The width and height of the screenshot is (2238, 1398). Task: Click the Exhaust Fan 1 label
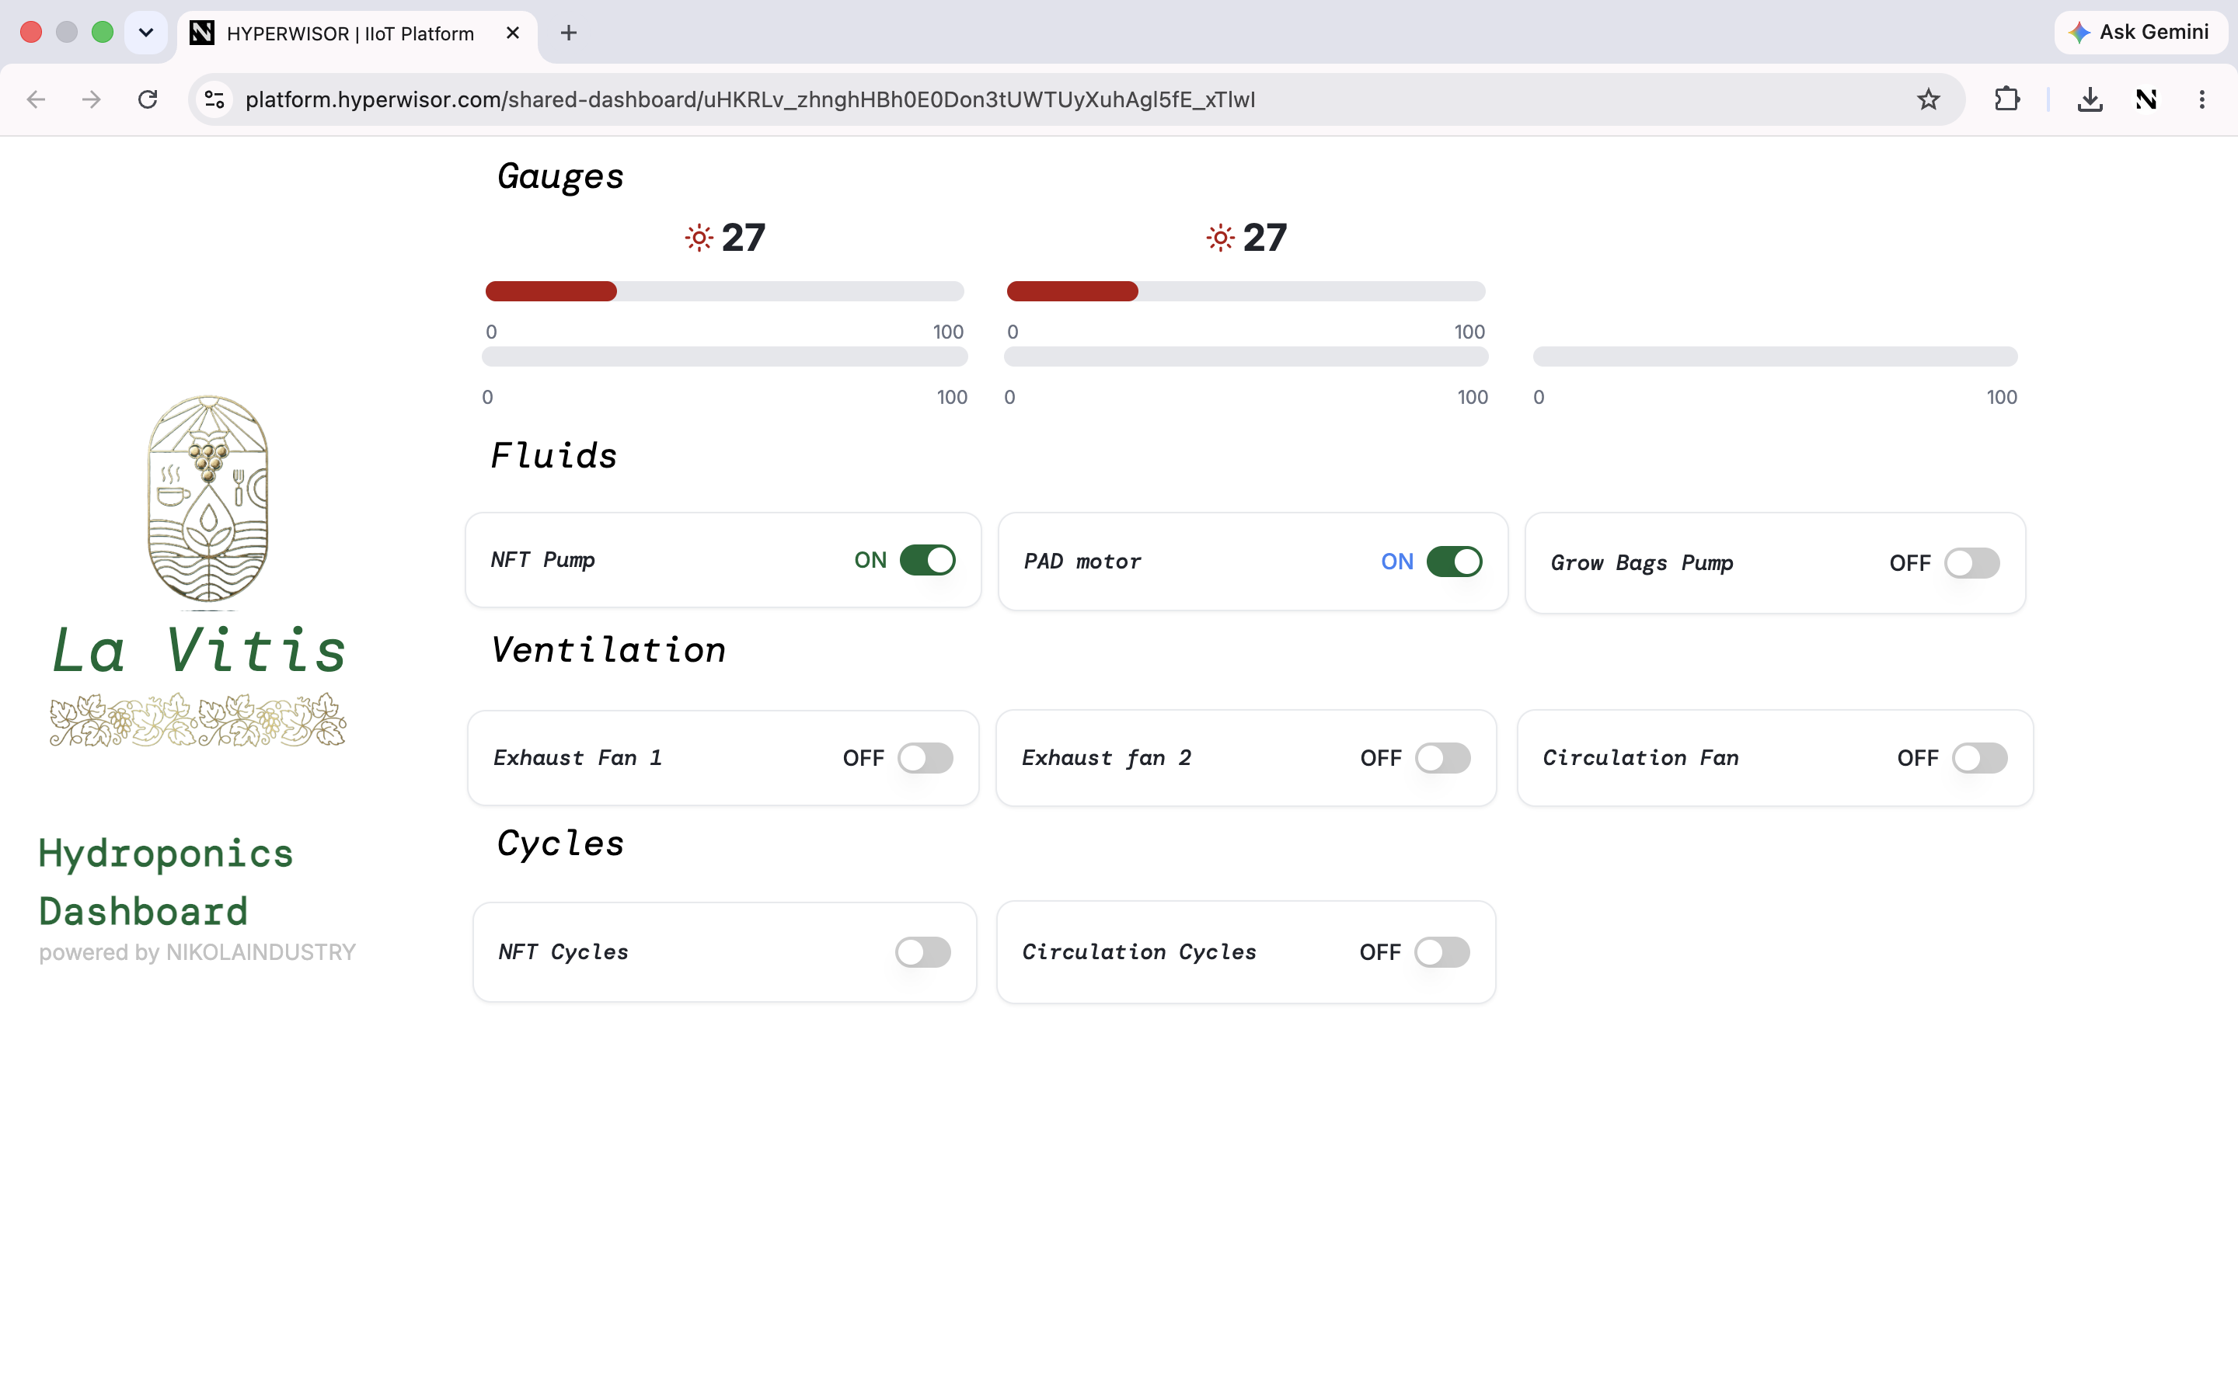(x=577, y=758)
